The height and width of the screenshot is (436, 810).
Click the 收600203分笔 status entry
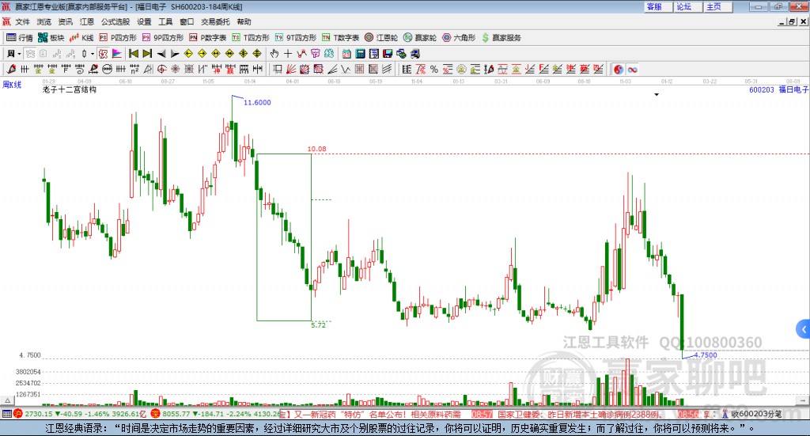(x=755, y=414)
